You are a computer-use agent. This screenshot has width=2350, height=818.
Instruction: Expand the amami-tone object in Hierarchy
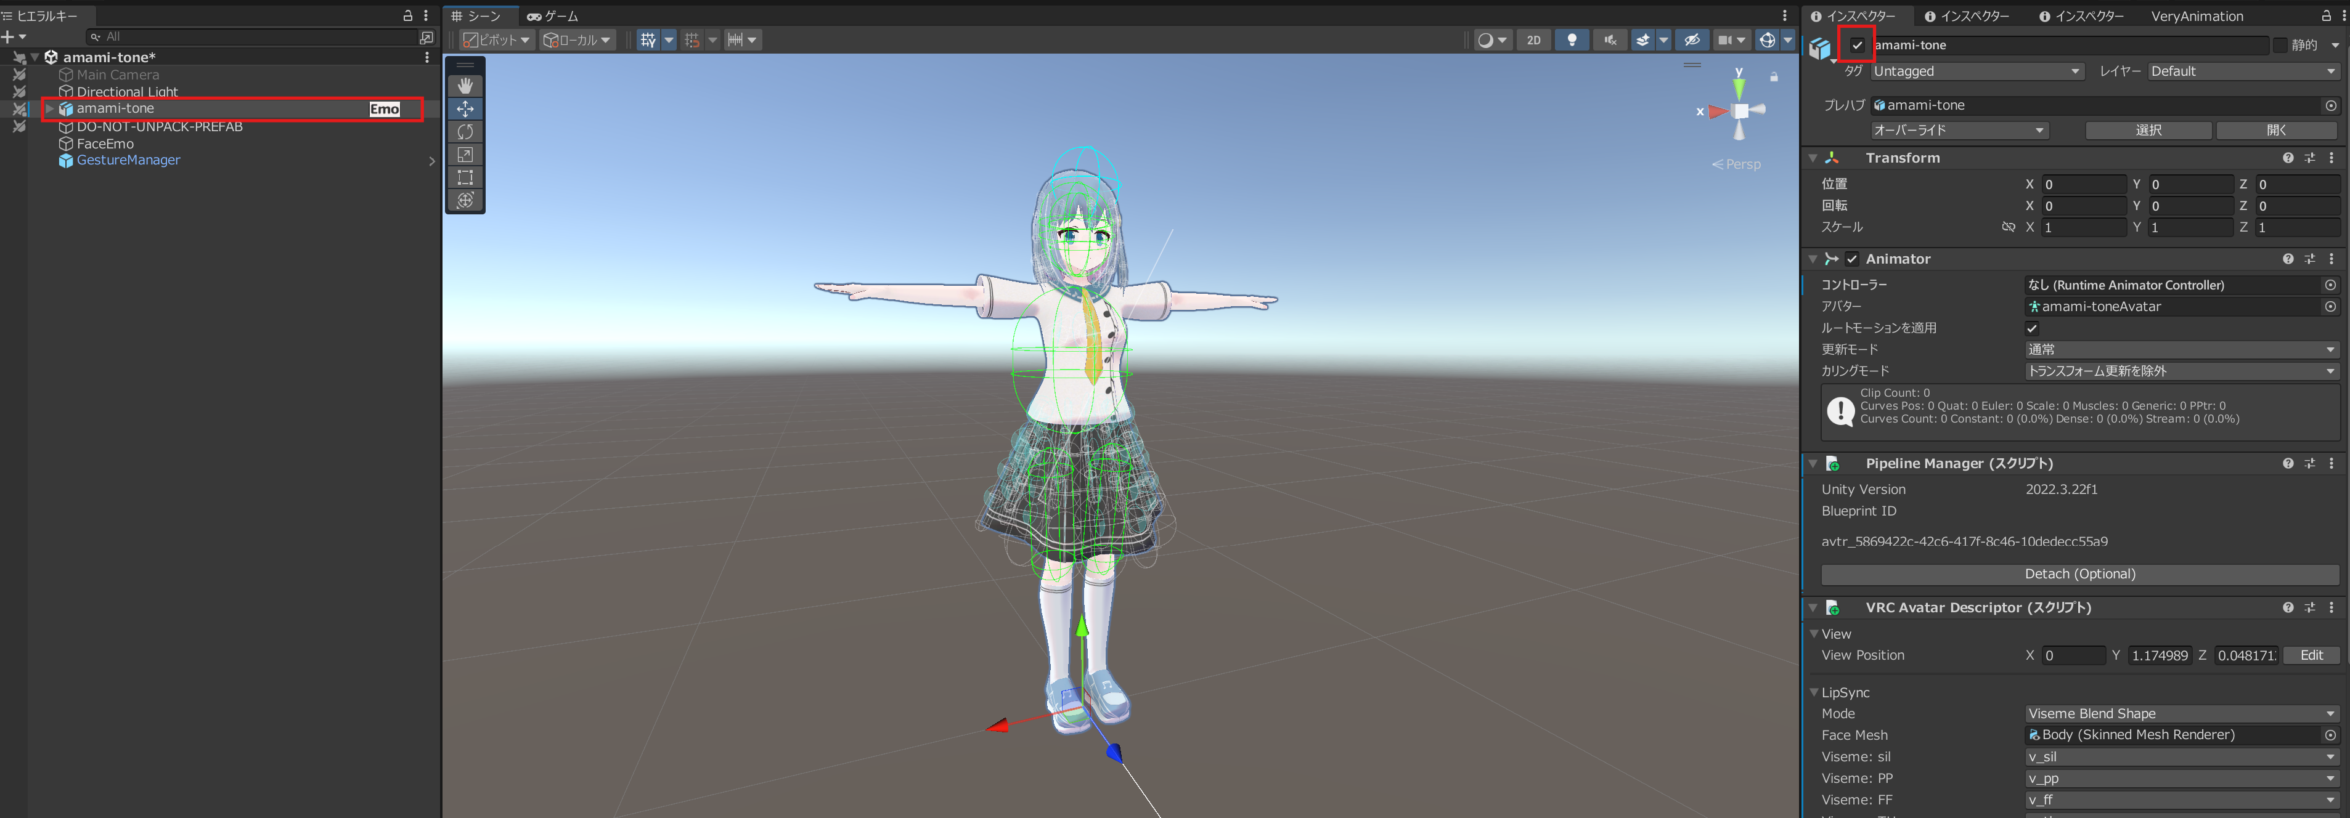[x=49, y=108]
